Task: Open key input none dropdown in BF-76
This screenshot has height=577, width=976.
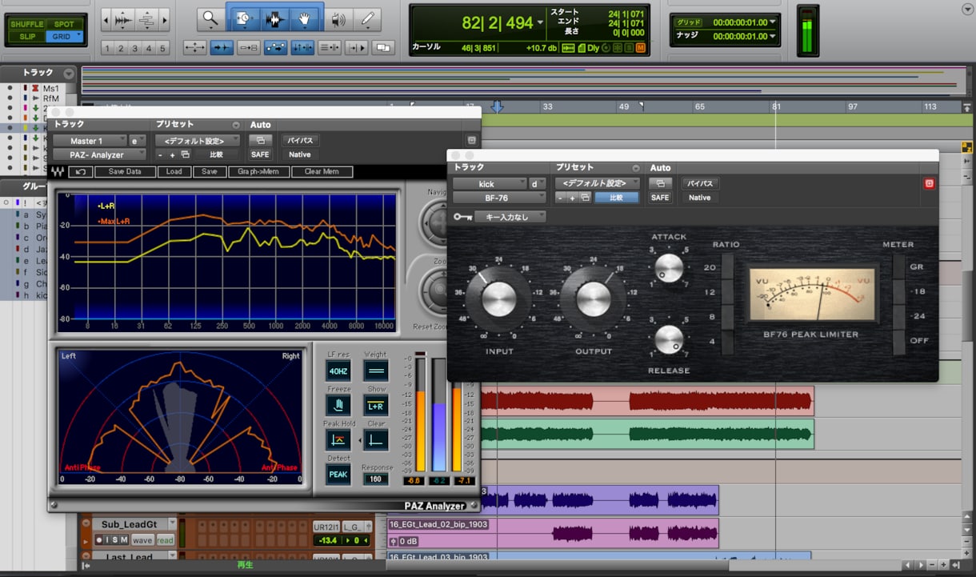Action: coord(510,217)
